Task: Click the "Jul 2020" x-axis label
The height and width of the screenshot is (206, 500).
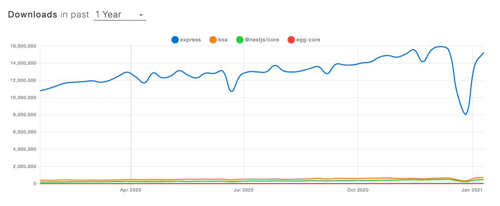Action: point(243,190)
